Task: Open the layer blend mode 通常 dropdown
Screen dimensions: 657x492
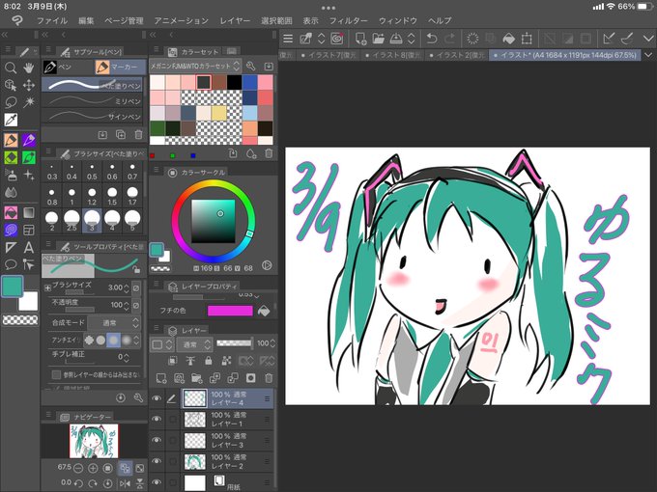Action: coord(194,344)
